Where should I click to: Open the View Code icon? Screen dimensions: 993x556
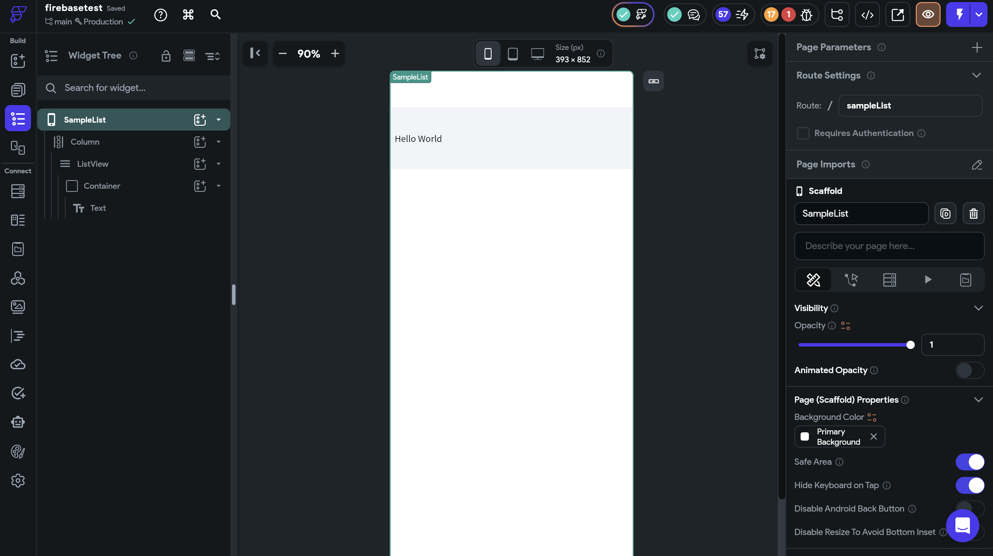pos(867,14)
